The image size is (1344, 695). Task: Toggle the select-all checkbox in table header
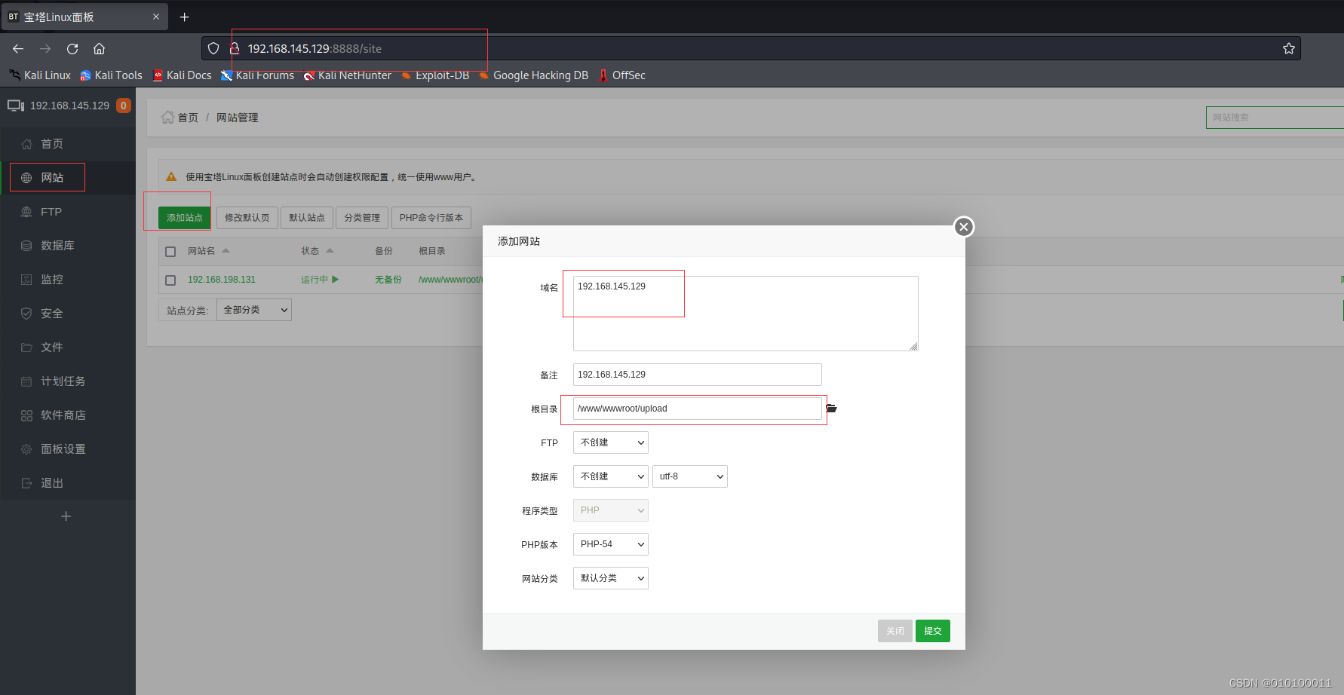point(170,252)
